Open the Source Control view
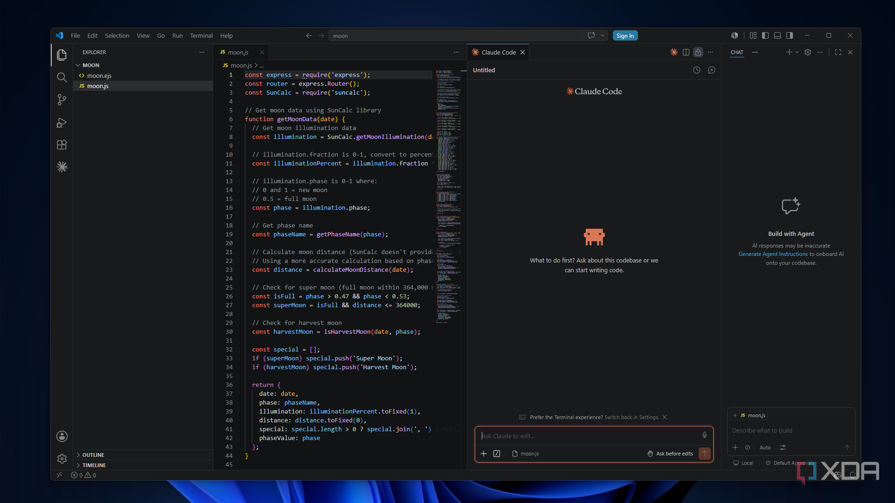This screenshot has width=895, height=503. coord(62,100)
